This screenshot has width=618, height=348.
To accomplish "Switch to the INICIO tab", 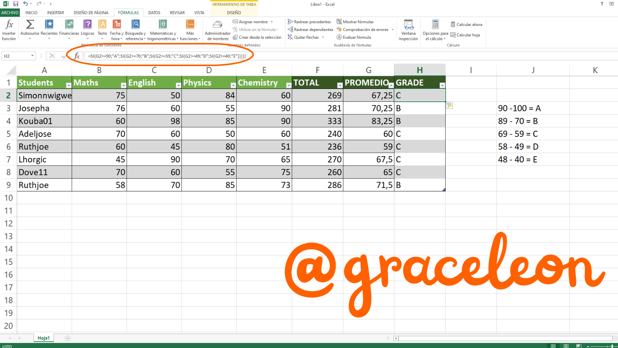I will pyautogui.click(x=31, y=13).
